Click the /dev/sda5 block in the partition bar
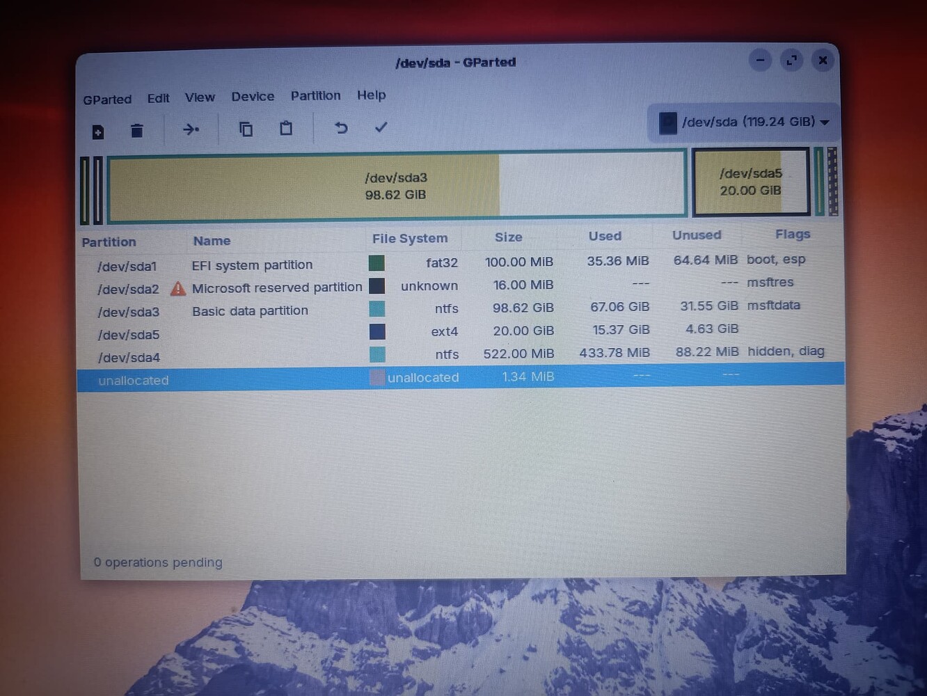 click(751, 182)
